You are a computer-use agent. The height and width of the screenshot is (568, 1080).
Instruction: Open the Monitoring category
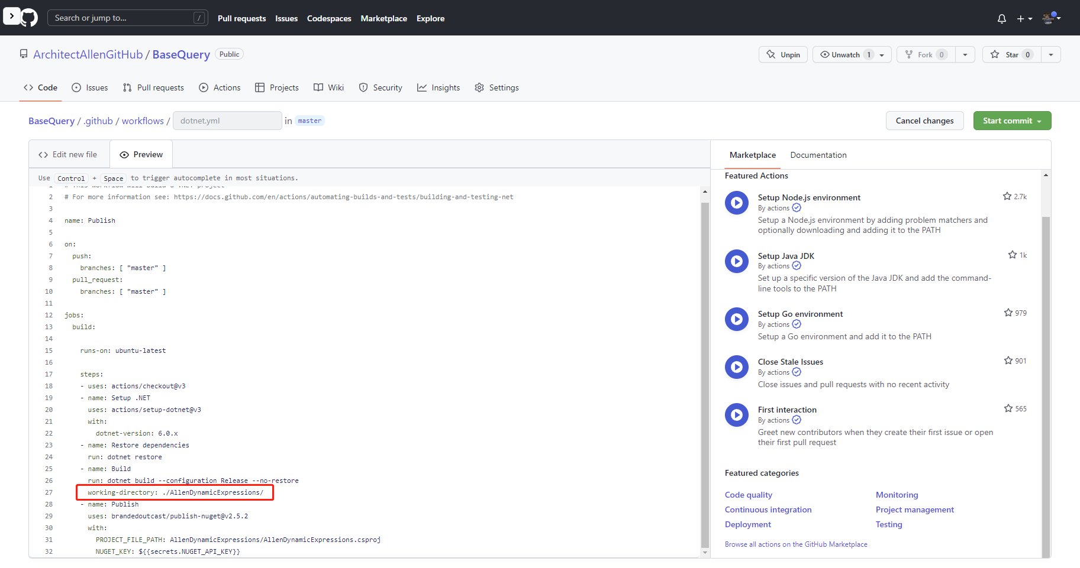pyautogui.click(x=897, y=495)
